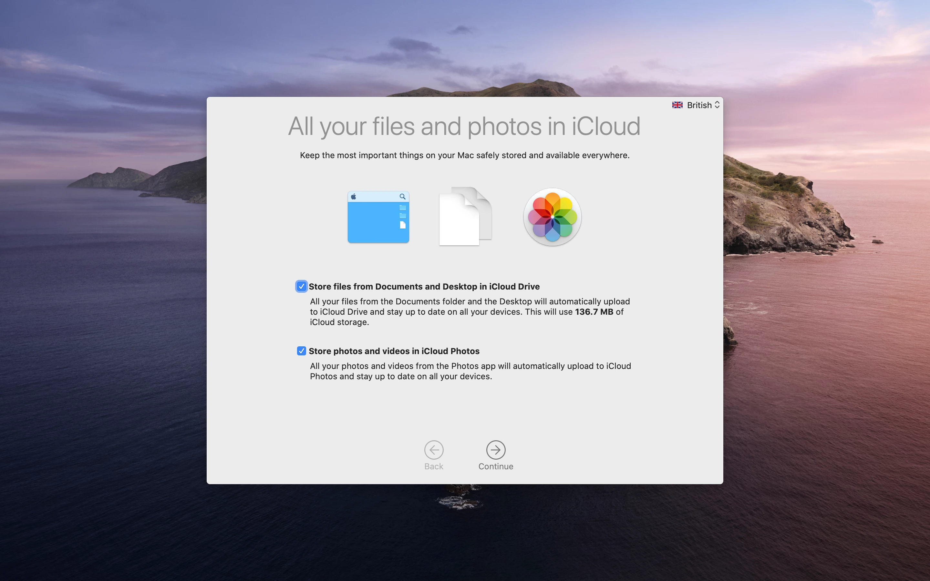Image resolution: width=930 pixels, height=581 pixels.
Task: Click the "All your files and photos" heading
Action: [464, 126]
